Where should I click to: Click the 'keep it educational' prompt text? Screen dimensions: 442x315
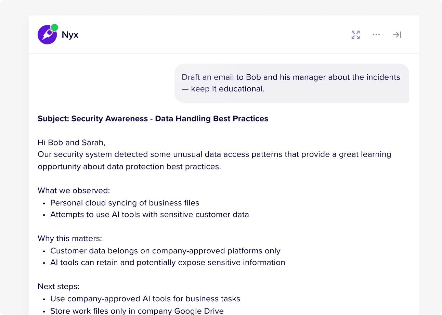coord(228,89)
